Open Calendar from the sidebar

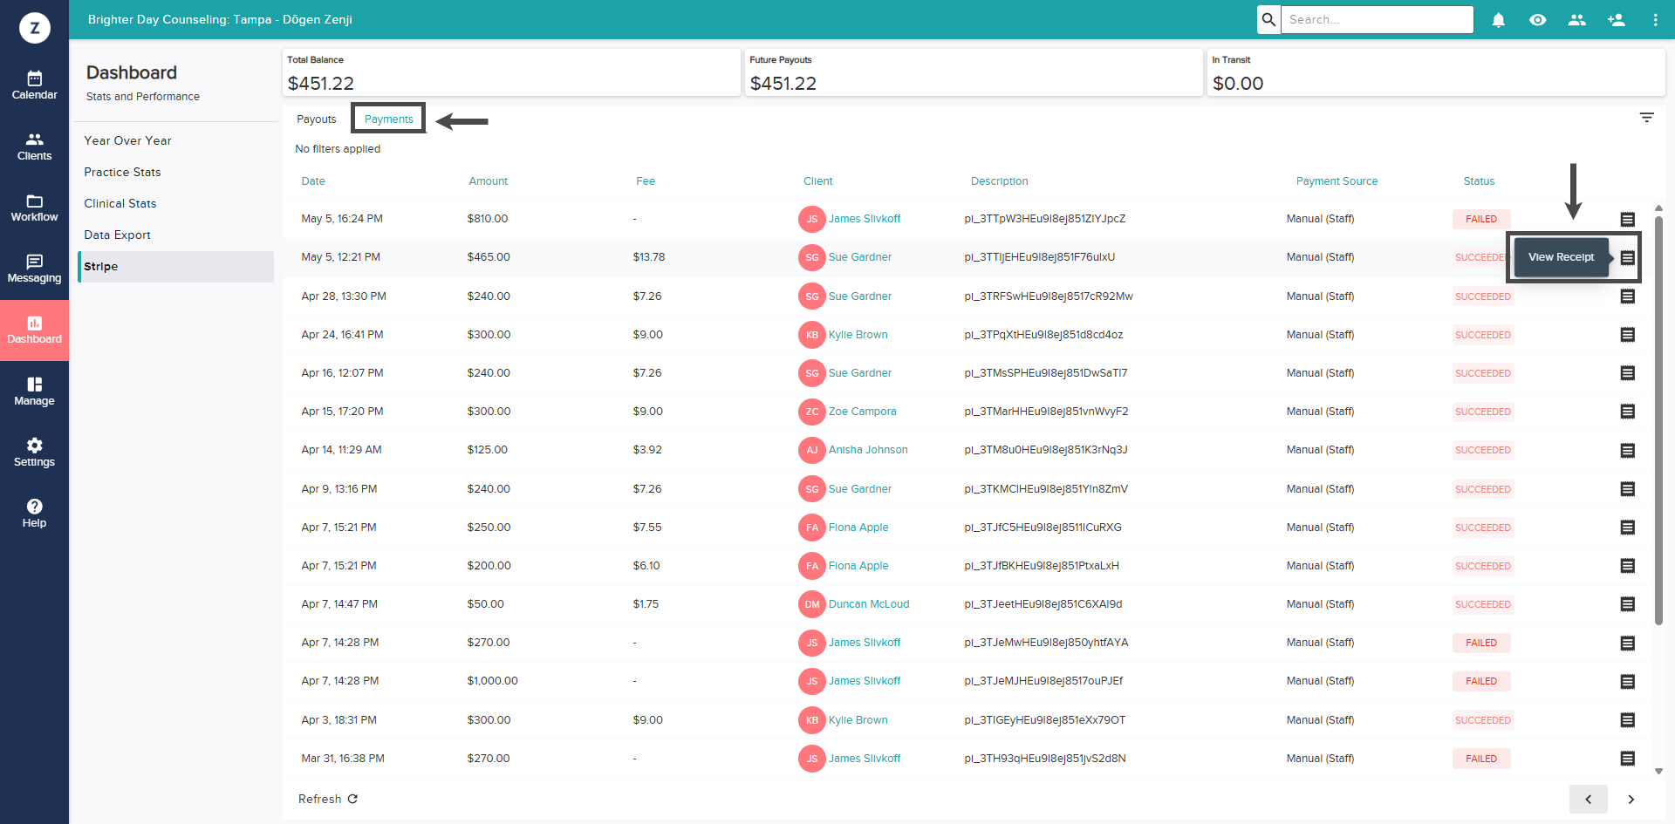pyautogui.click(x=34, y=85)
